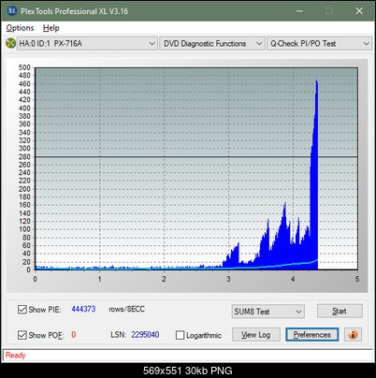Enable the Logarithmic checkbox
Image resolution: width=376 pixels, height=378 pixels.
(180, 335)
